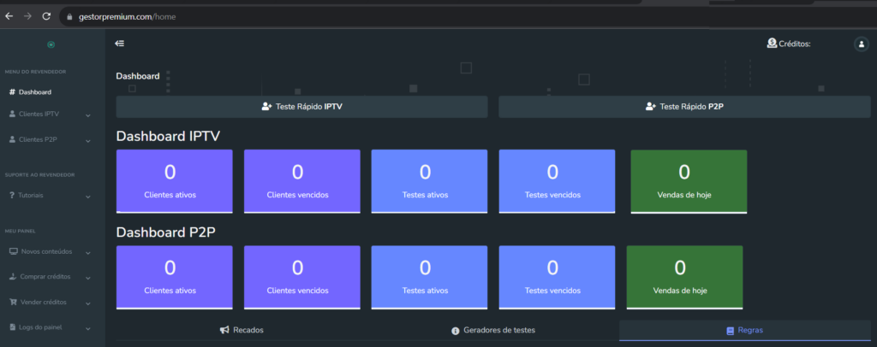This screenshot has width=877, height=347.
Task: Click the monitor icon beside Novos conteúdos
Action: tap(14, 251)
